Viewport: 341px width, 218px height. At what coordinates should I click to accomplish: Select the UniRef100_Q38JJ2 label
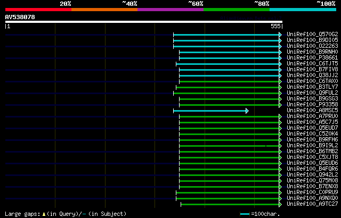tap(312, 76)
